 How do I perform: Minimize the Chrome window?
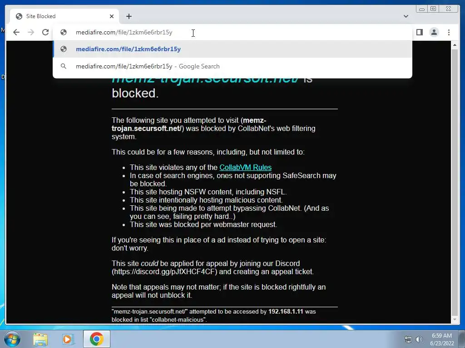pos(422,9)
